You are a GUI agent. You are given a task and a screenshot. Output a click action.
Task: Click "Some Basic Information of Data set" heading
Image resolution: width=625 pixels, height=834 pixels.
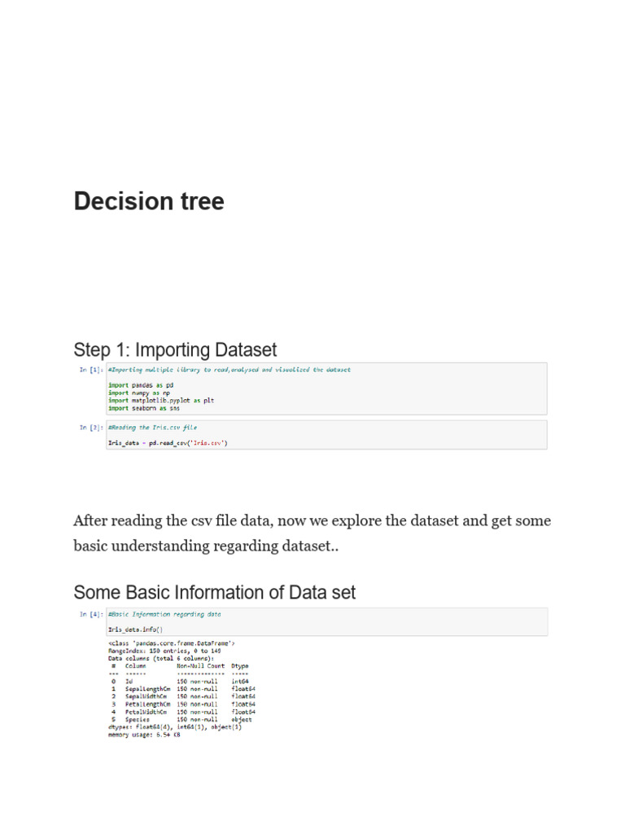pos(214,592)
